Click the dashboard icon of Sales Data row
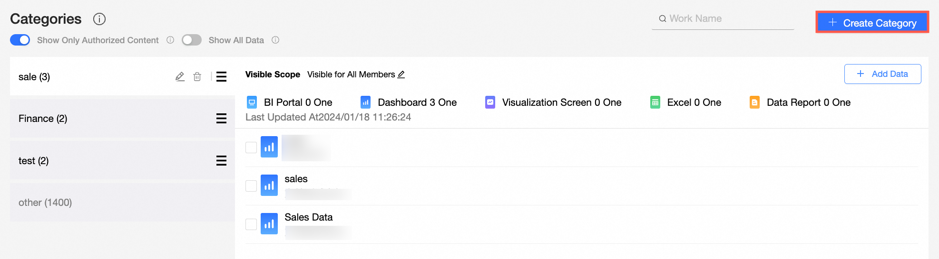The height and width of the screenshot is (259, 939). 269,224
